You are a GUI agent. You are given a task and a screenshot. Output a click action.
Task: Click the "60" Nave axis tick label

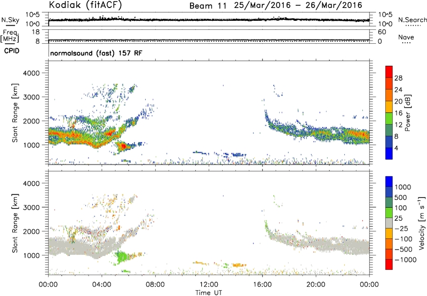[382, 32]
